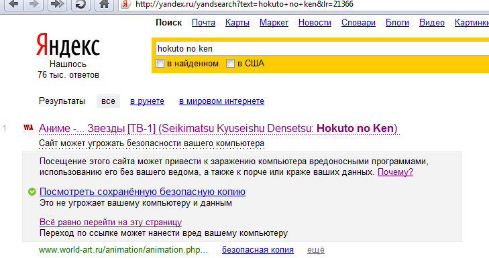Open 'Посмотреть сохранённую безопасную копию' link
The height and width of the screenshot is (258, 489).
142,192
